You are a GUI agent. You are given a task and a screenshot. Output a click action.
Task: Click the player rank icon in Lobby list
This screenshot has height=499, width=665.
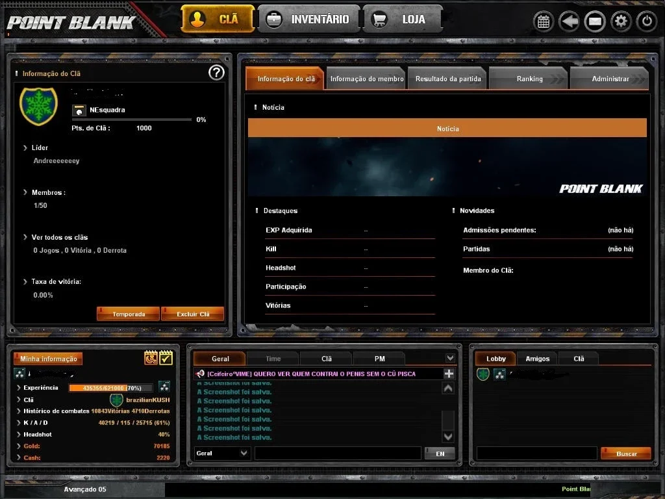(x=499, y=374)
